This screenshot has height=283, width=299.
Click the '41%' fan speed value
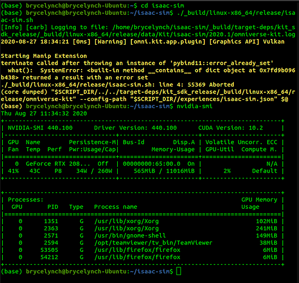pyautogui.click(x=14, y=171)
